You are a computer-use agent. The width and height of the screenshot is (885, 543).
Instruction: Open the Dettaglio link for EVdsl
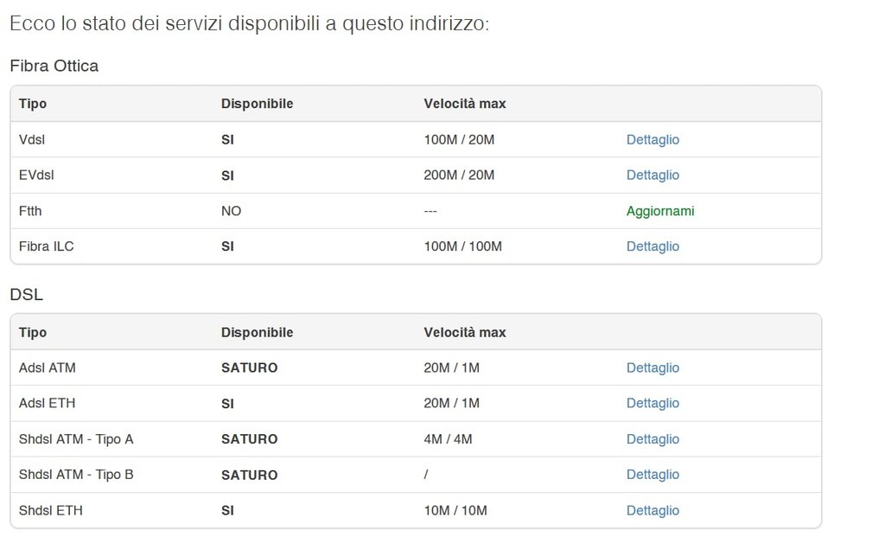653,175
